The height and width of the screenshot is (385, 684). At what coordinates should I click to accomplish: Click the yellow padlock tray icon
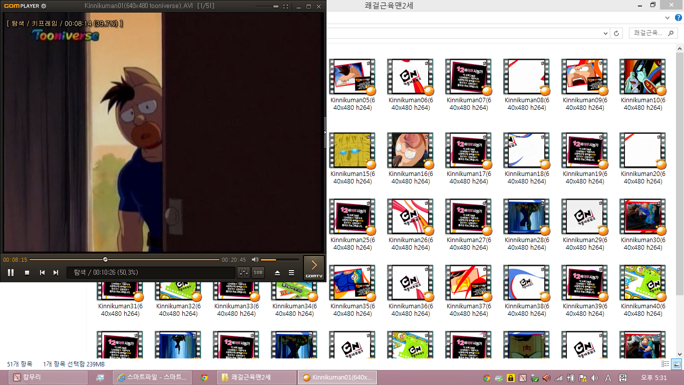pyautogui.click(x=511, y=378)
